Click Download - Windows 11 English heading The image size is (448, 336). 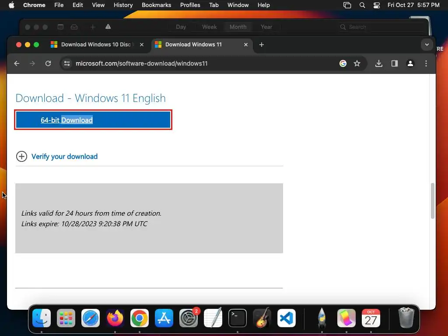(91, 98)
